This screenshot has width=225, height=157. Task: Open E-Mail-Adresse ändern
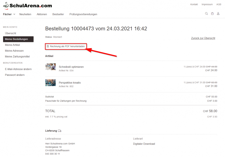(18, 69)
